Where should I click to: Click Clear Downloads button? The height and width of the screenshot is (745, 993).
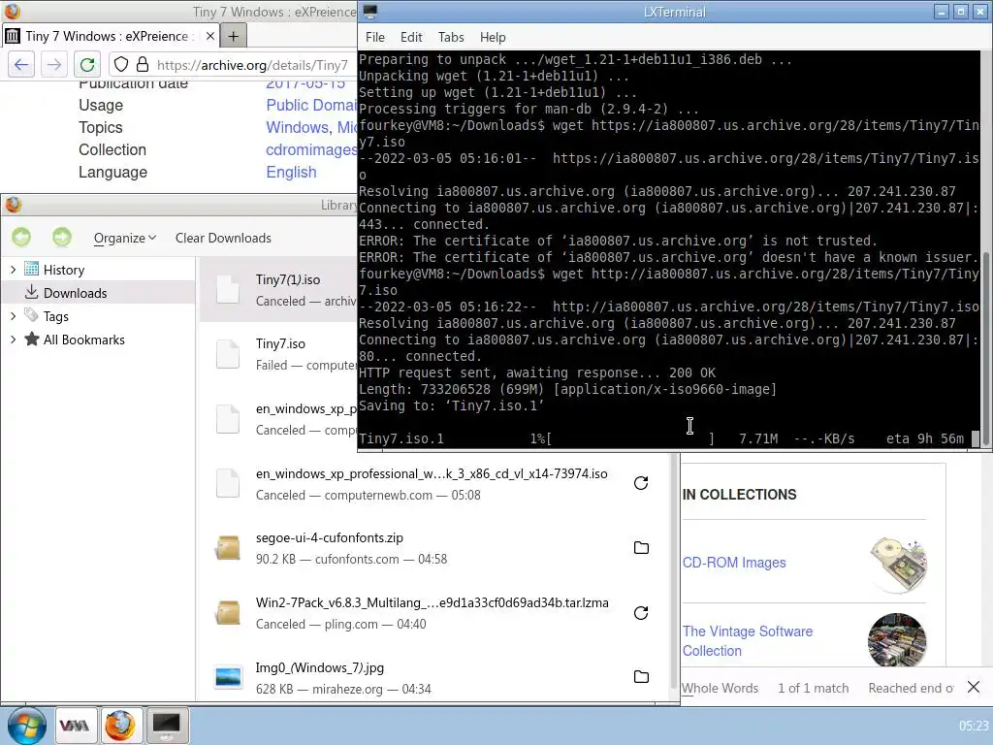pos(223,239)
